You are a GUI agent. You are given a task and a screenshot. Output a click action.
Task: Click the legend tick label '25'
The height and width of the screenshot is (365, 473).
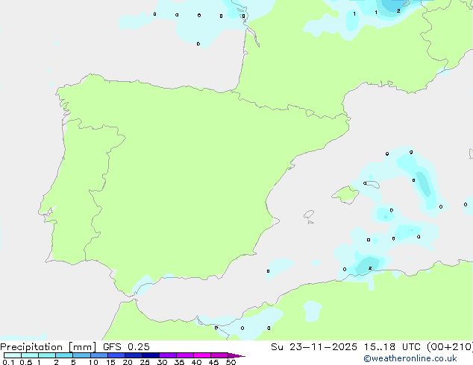145,362
